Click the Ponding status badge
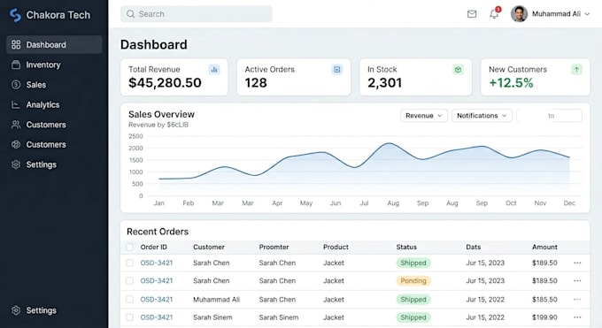Viewport: 602px width, 328px height. [413, 281]
